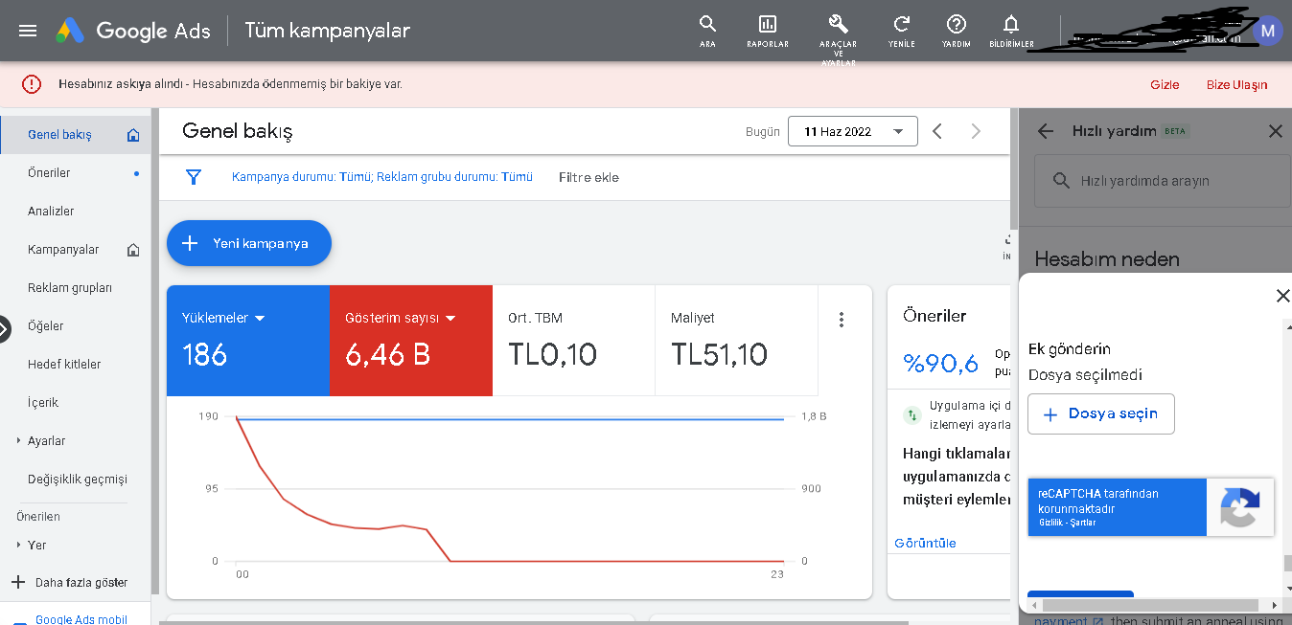This screenshot has height=625, width=1292.
Task: Click the account avatar M
Action: (1268, 31)
